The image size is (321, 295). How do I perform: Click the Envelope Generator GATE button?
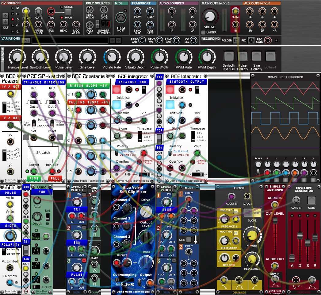coord(311,200)
